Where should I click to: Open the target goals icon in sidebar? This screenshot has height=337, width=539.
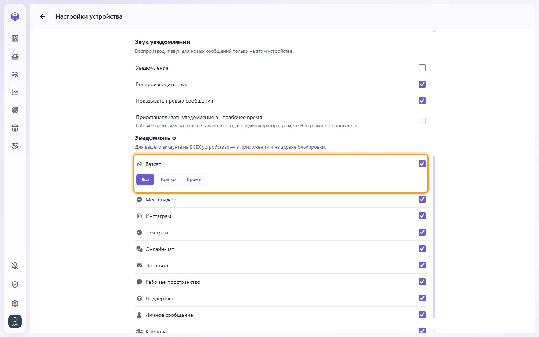click(x=15, y=110)
